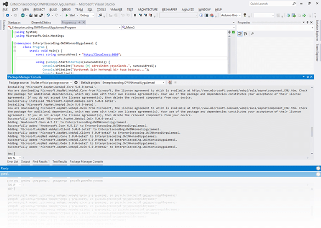Open the class navigation dropdown for Program
This screenshot has width=321, height=228.
coord(64,27)
